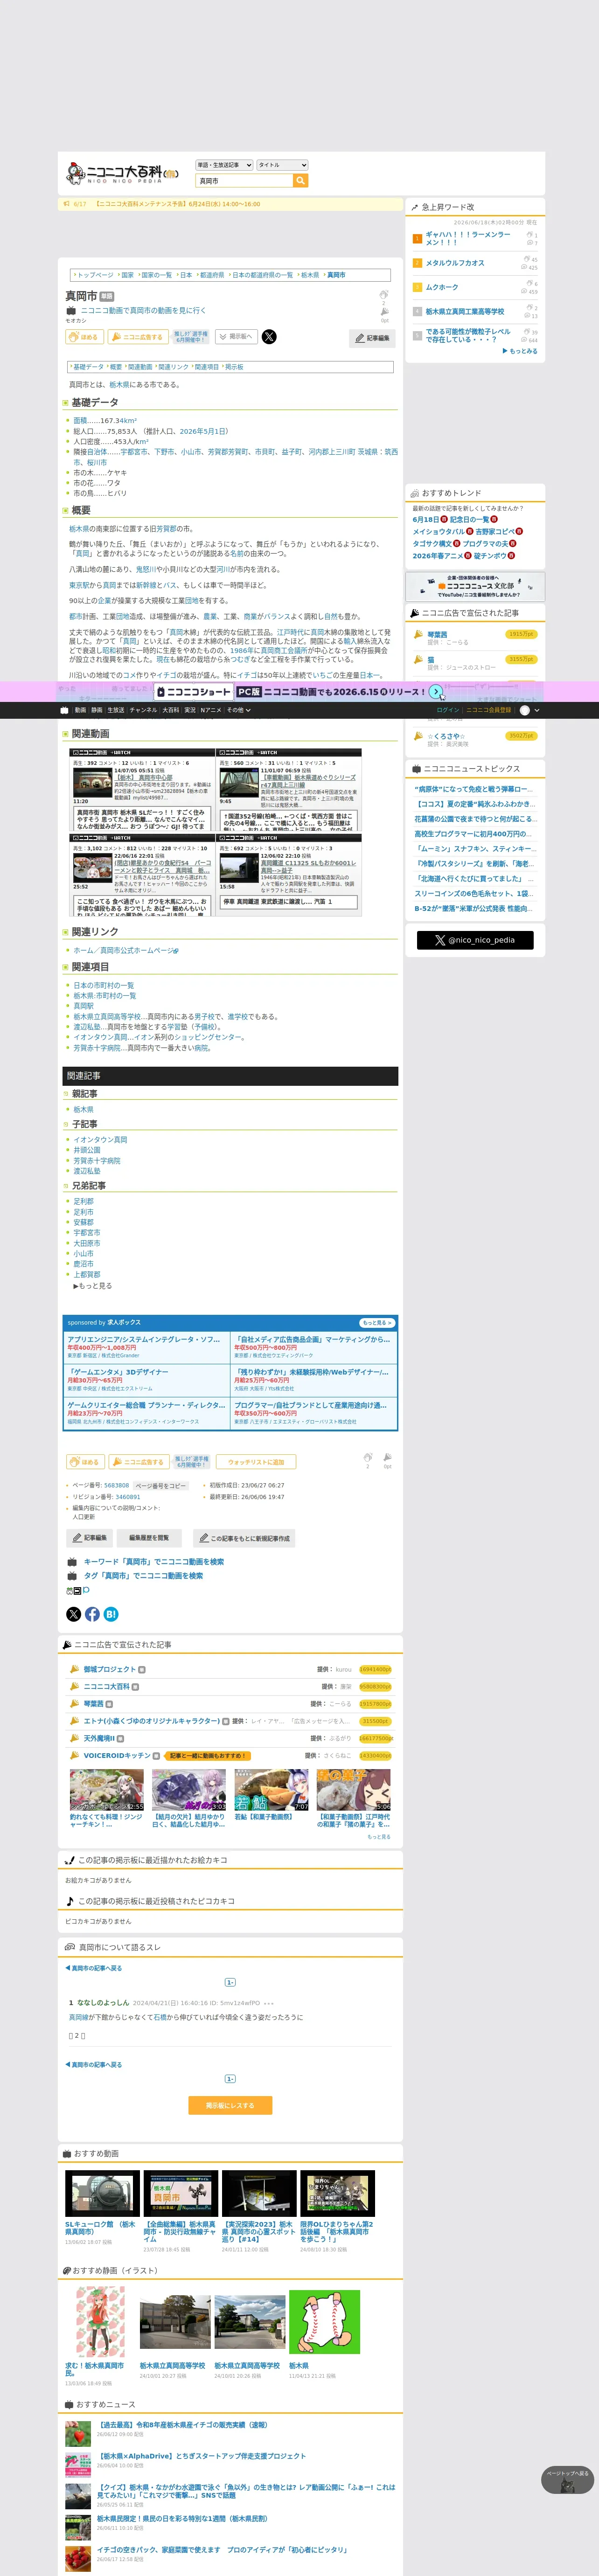The width and height of the screenshot is (599, 2576).
Task: Click the lower ほめる praise button
Action: click(x=85, y=1462)
